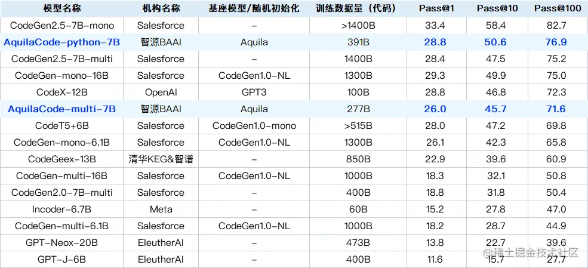Click the >1400B training data cell

pyautogui.click(x=358, y=26)
